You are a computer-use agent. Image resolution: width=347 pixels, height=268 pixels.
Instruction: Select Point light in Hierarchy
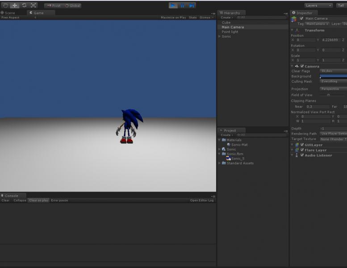point(230,32)
